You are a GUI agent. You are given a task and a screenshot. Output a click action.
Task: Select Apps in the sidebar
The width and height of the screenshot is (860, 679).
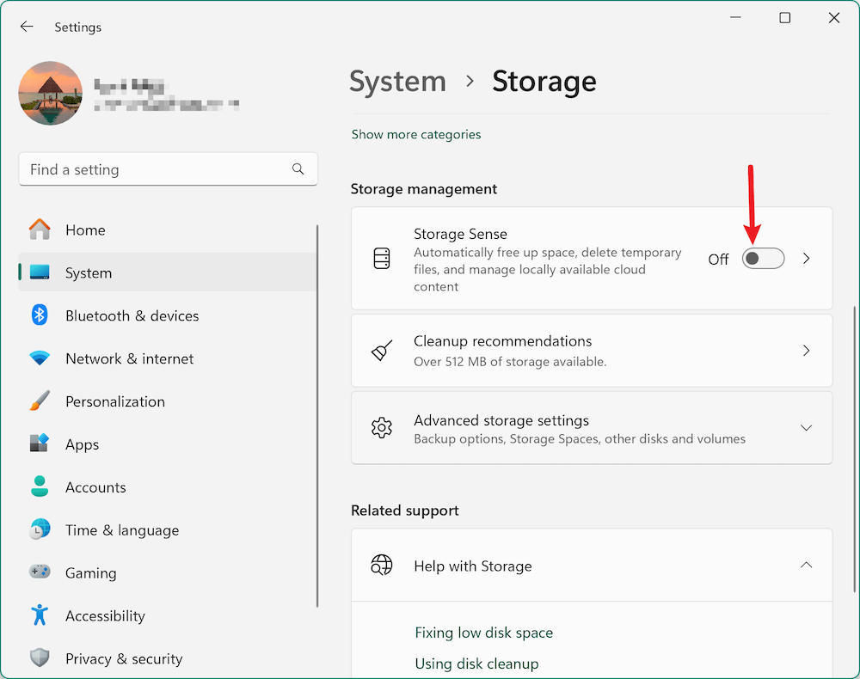coord(40,444)
